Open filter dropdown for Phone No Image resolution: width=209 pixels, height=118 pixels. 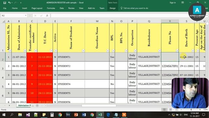pos(177,51)
